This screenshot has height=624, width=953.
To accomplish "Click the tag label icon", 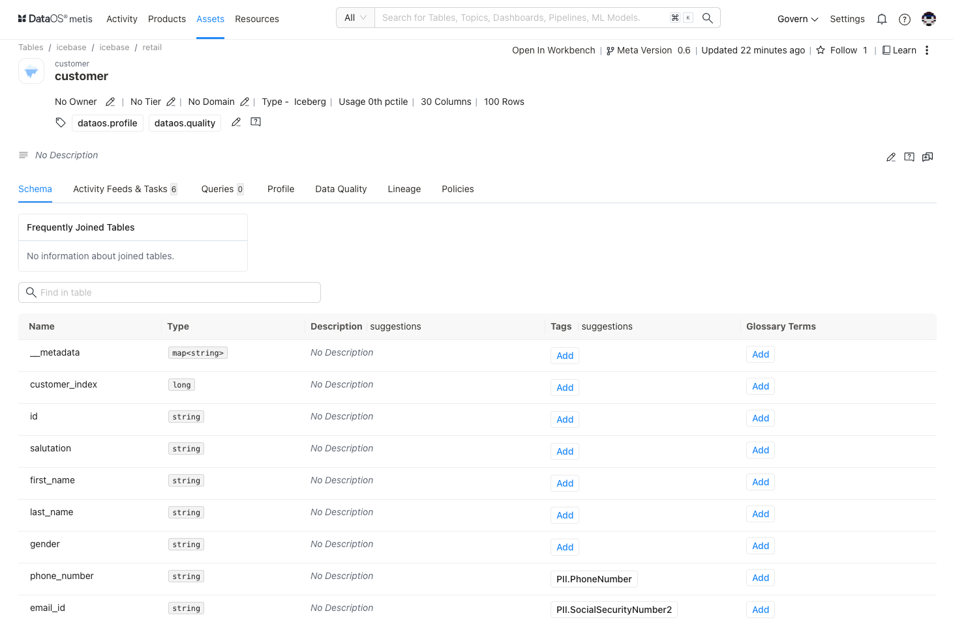I will (61, 122).
